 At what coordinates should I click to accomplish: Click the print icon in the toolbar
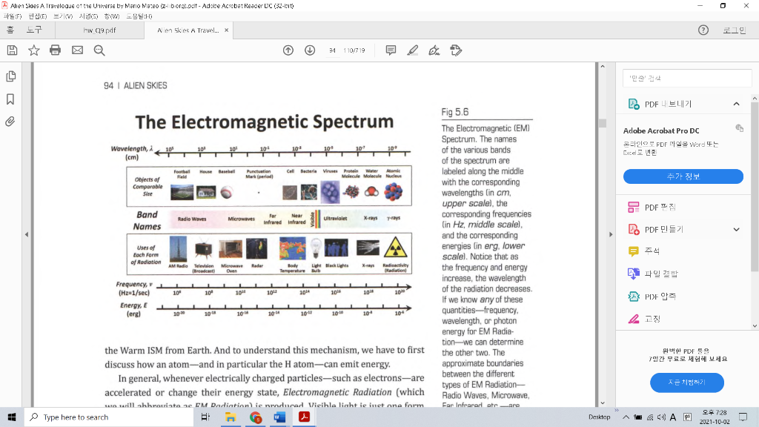click(55, 50)
